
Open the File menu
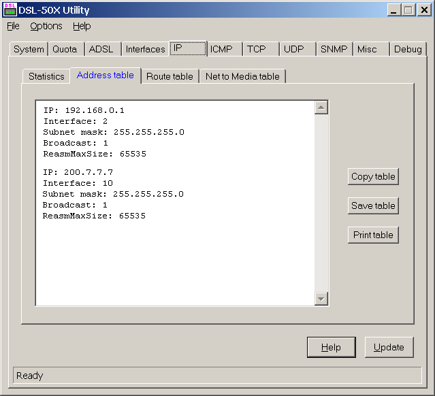pos(13,26)
